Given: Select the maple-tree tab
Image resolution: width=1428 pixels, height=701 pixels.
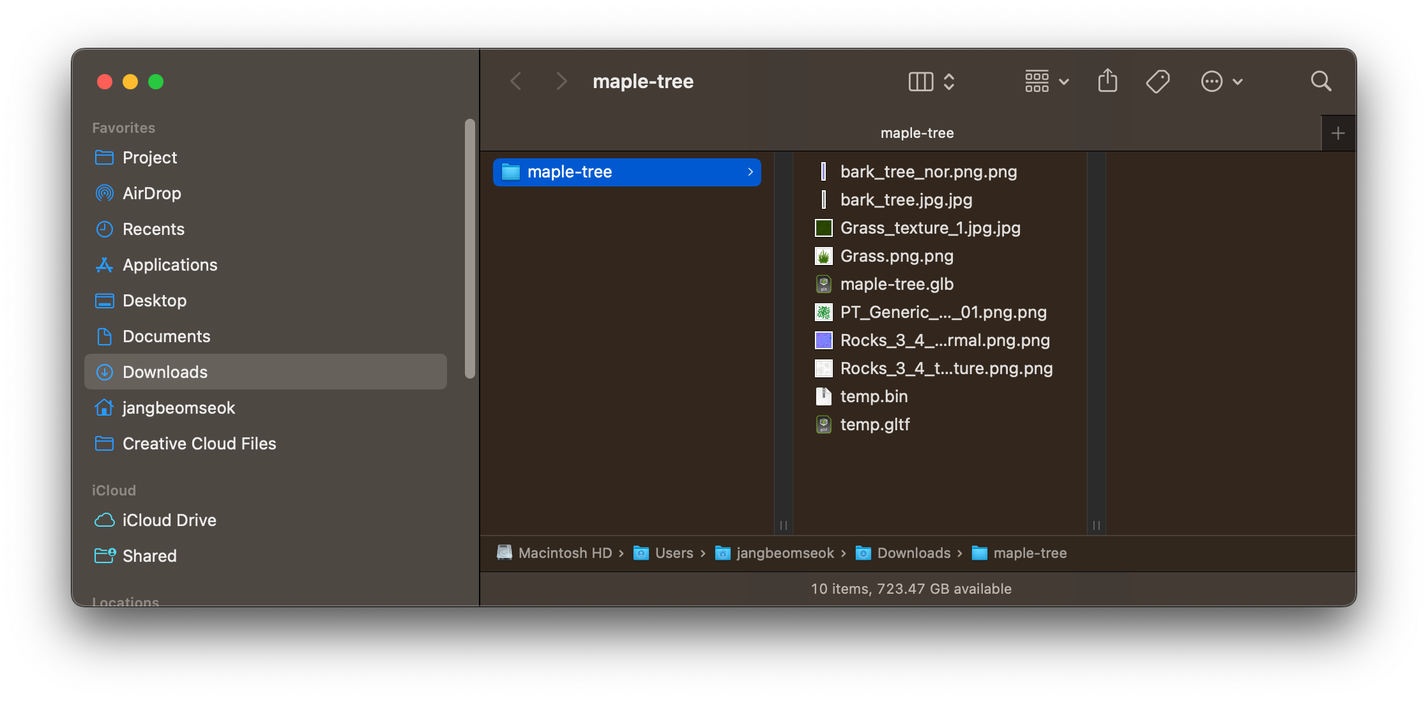Looking at the screenshot, I should point(916,133).
